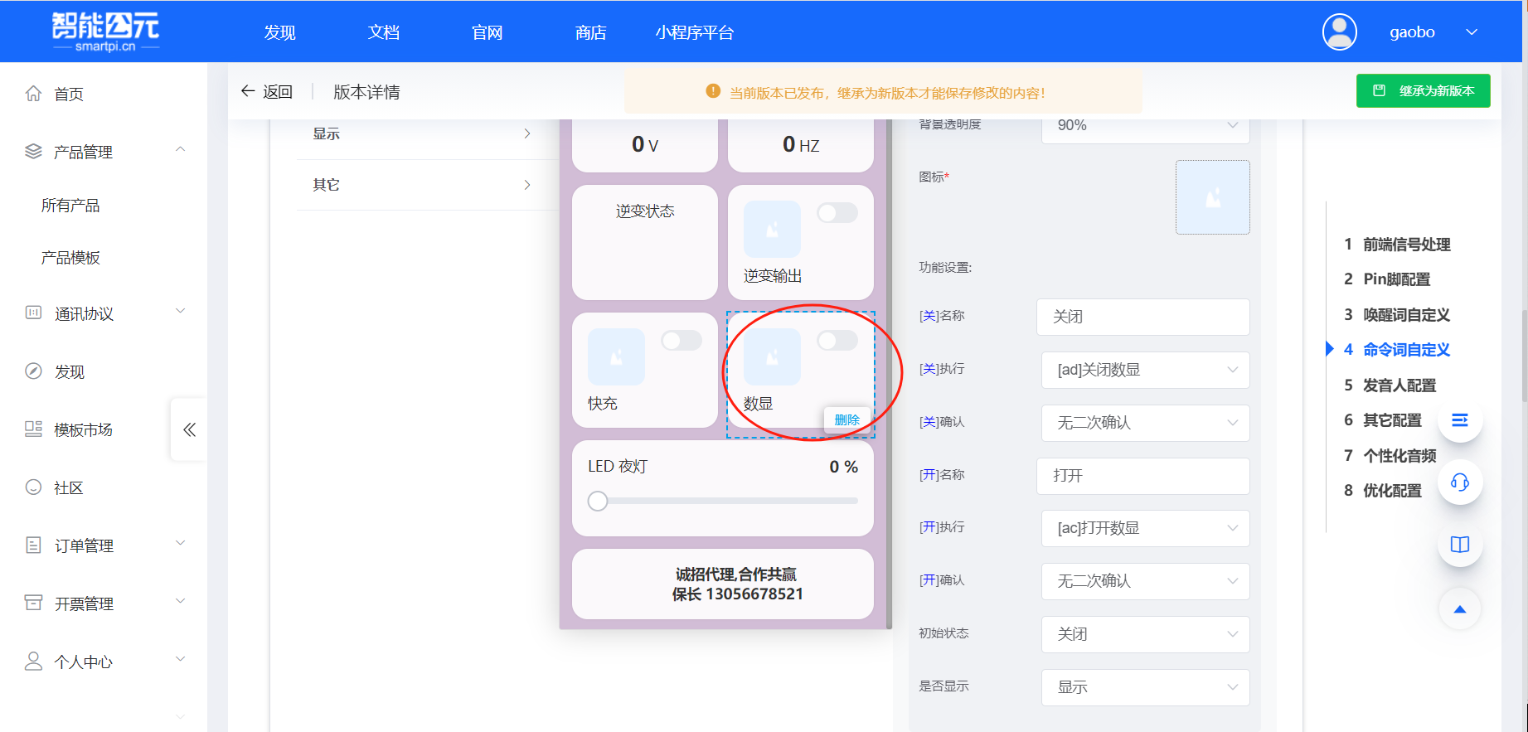
Task: Jump to 优化配置 section
Action: coord(1393,491)
